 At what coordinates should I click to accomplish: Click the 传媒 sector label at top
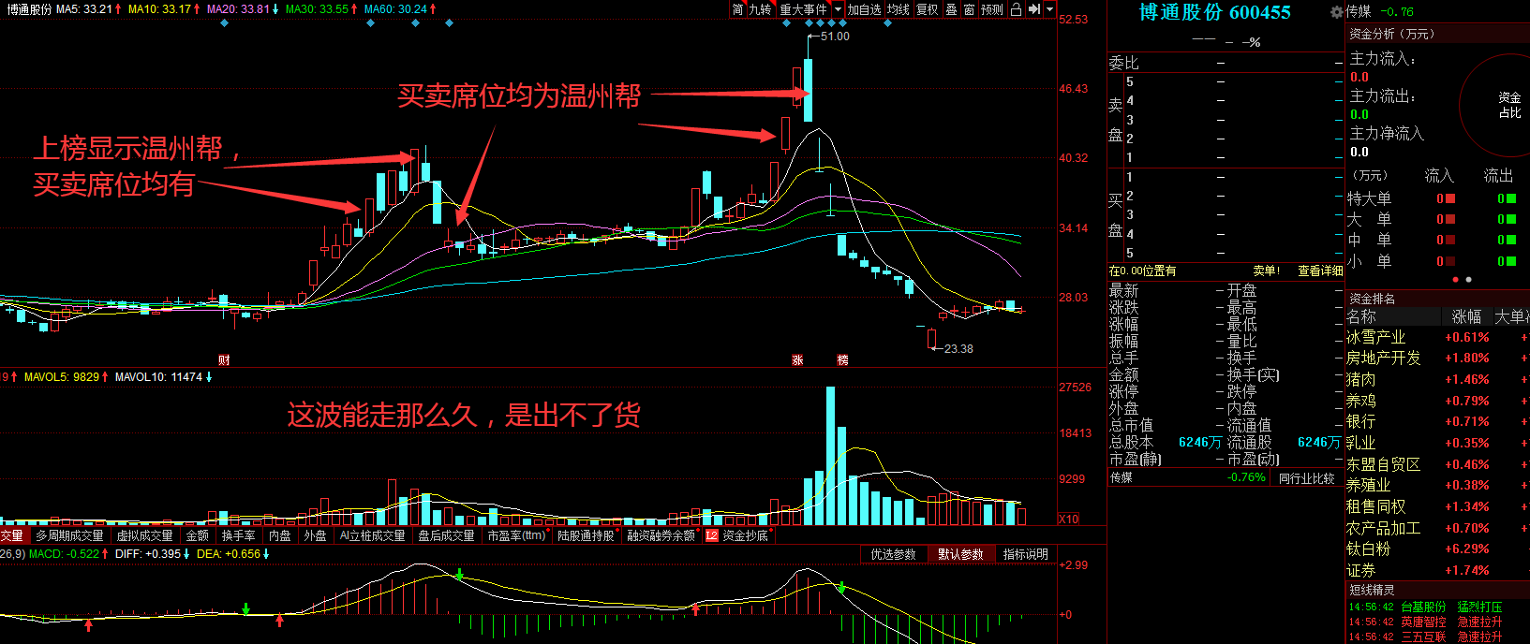[x=1359, y=11]
